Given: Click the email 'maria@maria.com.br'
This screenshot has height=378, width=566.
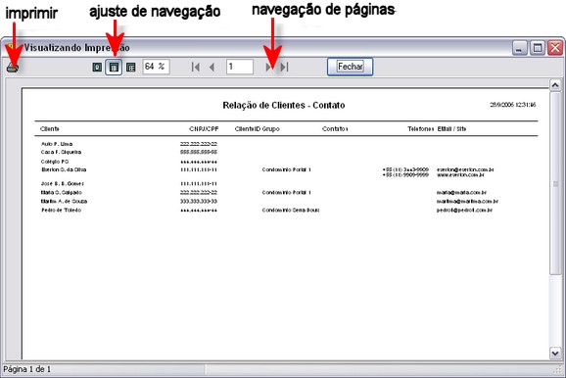Looking at the screenshot, I should point(461,193).
